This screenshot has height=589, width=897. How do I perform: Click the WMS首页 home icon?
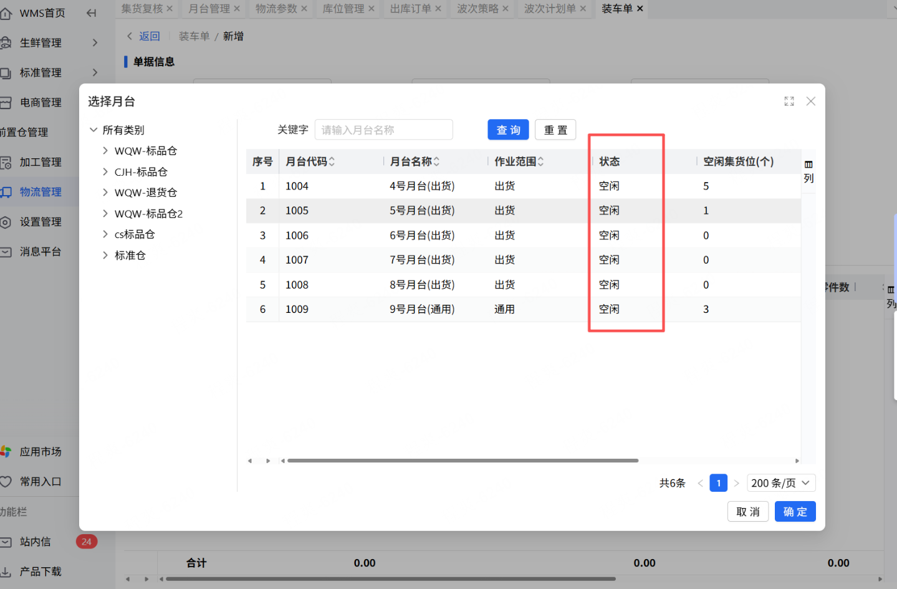coord(6,13)
